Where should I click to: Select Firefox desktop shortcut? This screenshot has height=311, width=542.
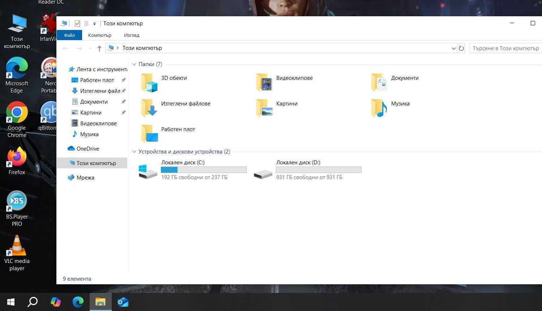pos(17,161)
